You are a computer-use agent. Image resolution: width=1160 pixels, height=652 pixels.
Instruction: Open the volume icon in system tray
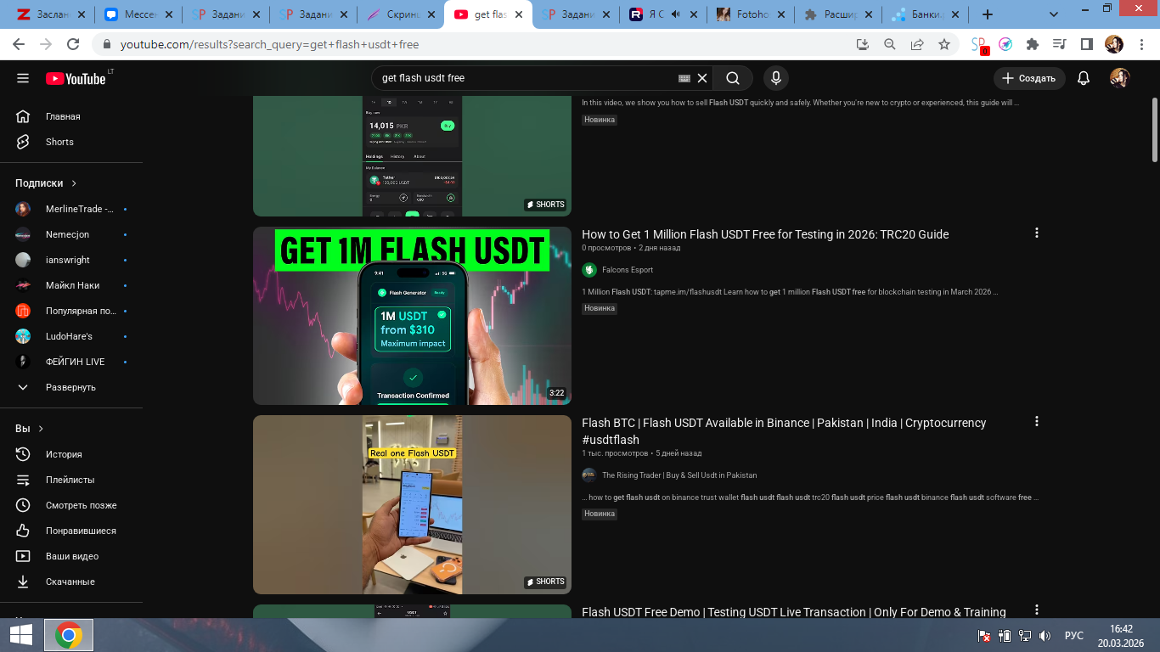tap(1045, 635)
